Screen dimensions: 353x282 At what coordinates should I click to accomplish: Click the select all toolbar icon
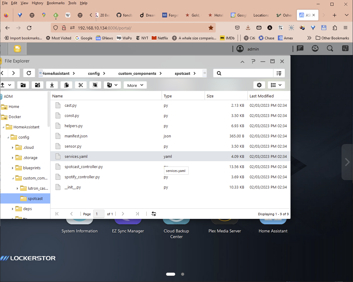click(95, 85)
